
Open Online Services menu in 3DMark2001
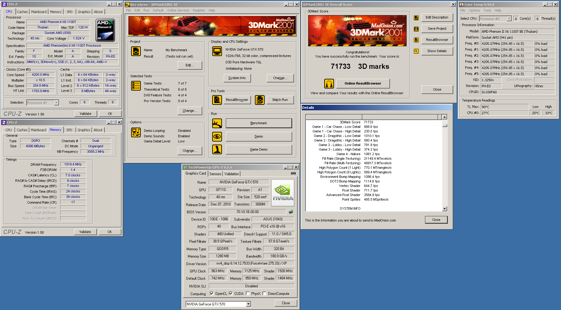(178, 10)
